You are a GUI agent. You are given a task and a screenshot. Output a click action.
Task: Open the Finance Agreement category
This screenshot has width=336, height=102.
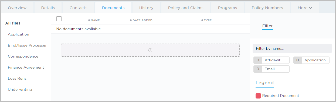click(26, 67)
